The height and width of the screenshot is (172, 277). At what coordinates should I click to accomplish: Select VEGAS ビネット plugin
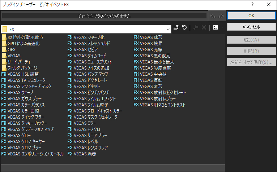[x=84, y=86]
